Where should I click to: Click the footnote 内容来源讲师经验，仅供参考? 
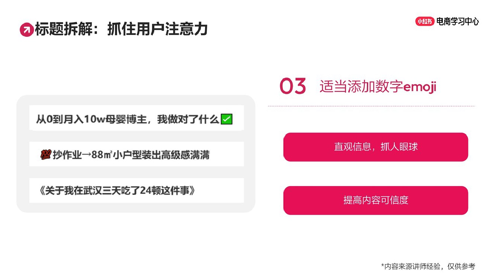[430, 266]
